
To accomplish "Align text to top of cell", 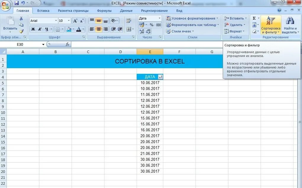I will click(x=92, y=21).
